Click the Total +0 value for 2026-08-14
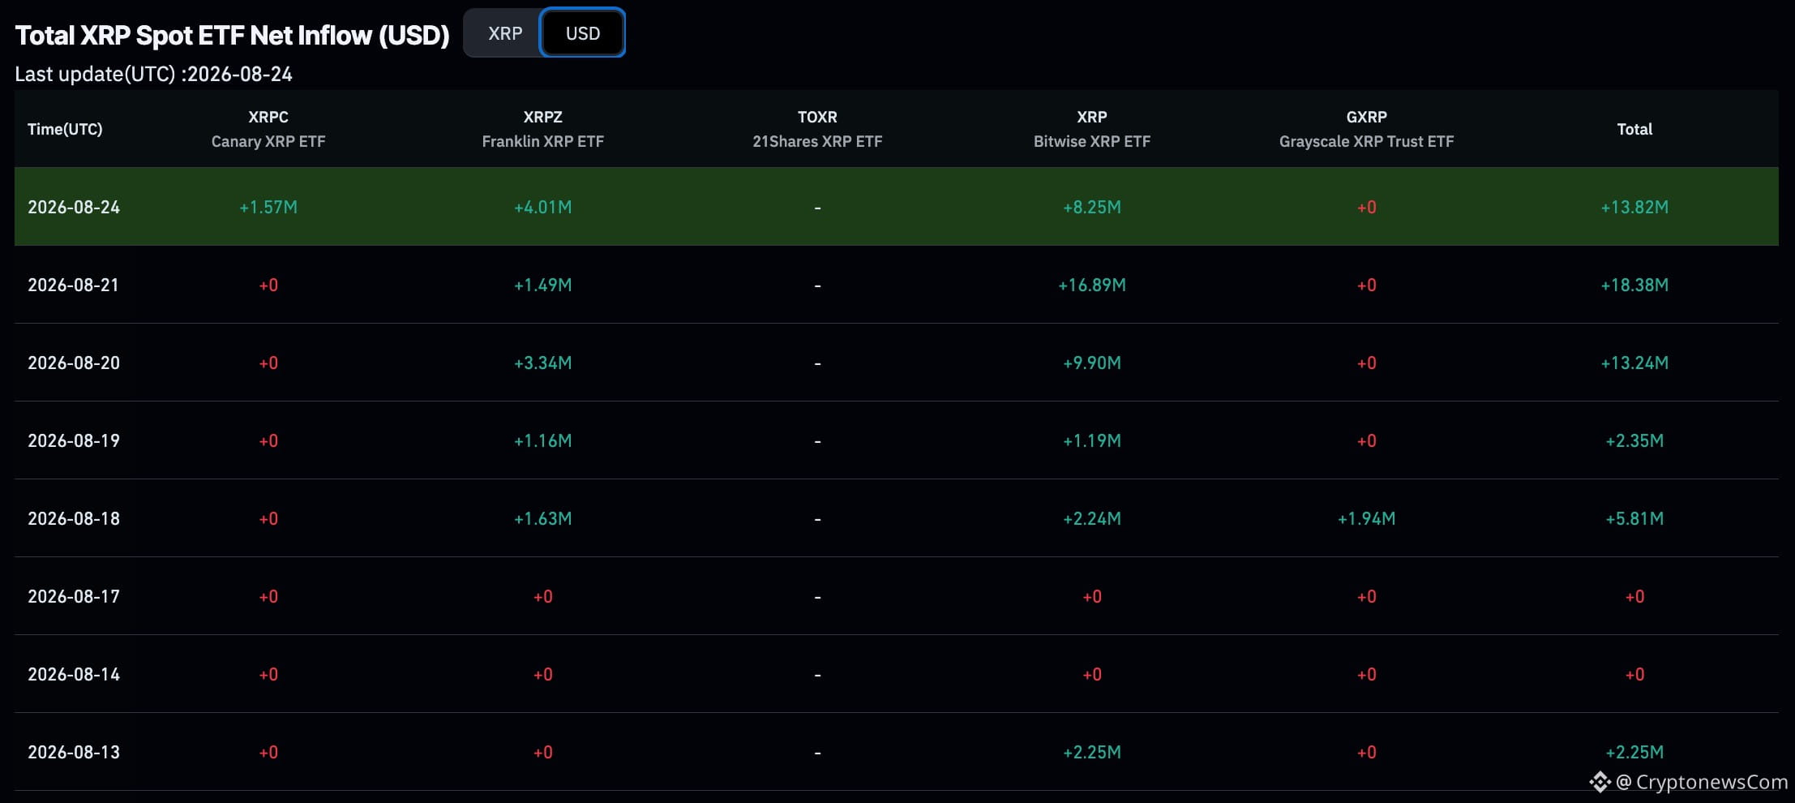The width and height of the screenshot is (1795, 803). (1634, 674)
